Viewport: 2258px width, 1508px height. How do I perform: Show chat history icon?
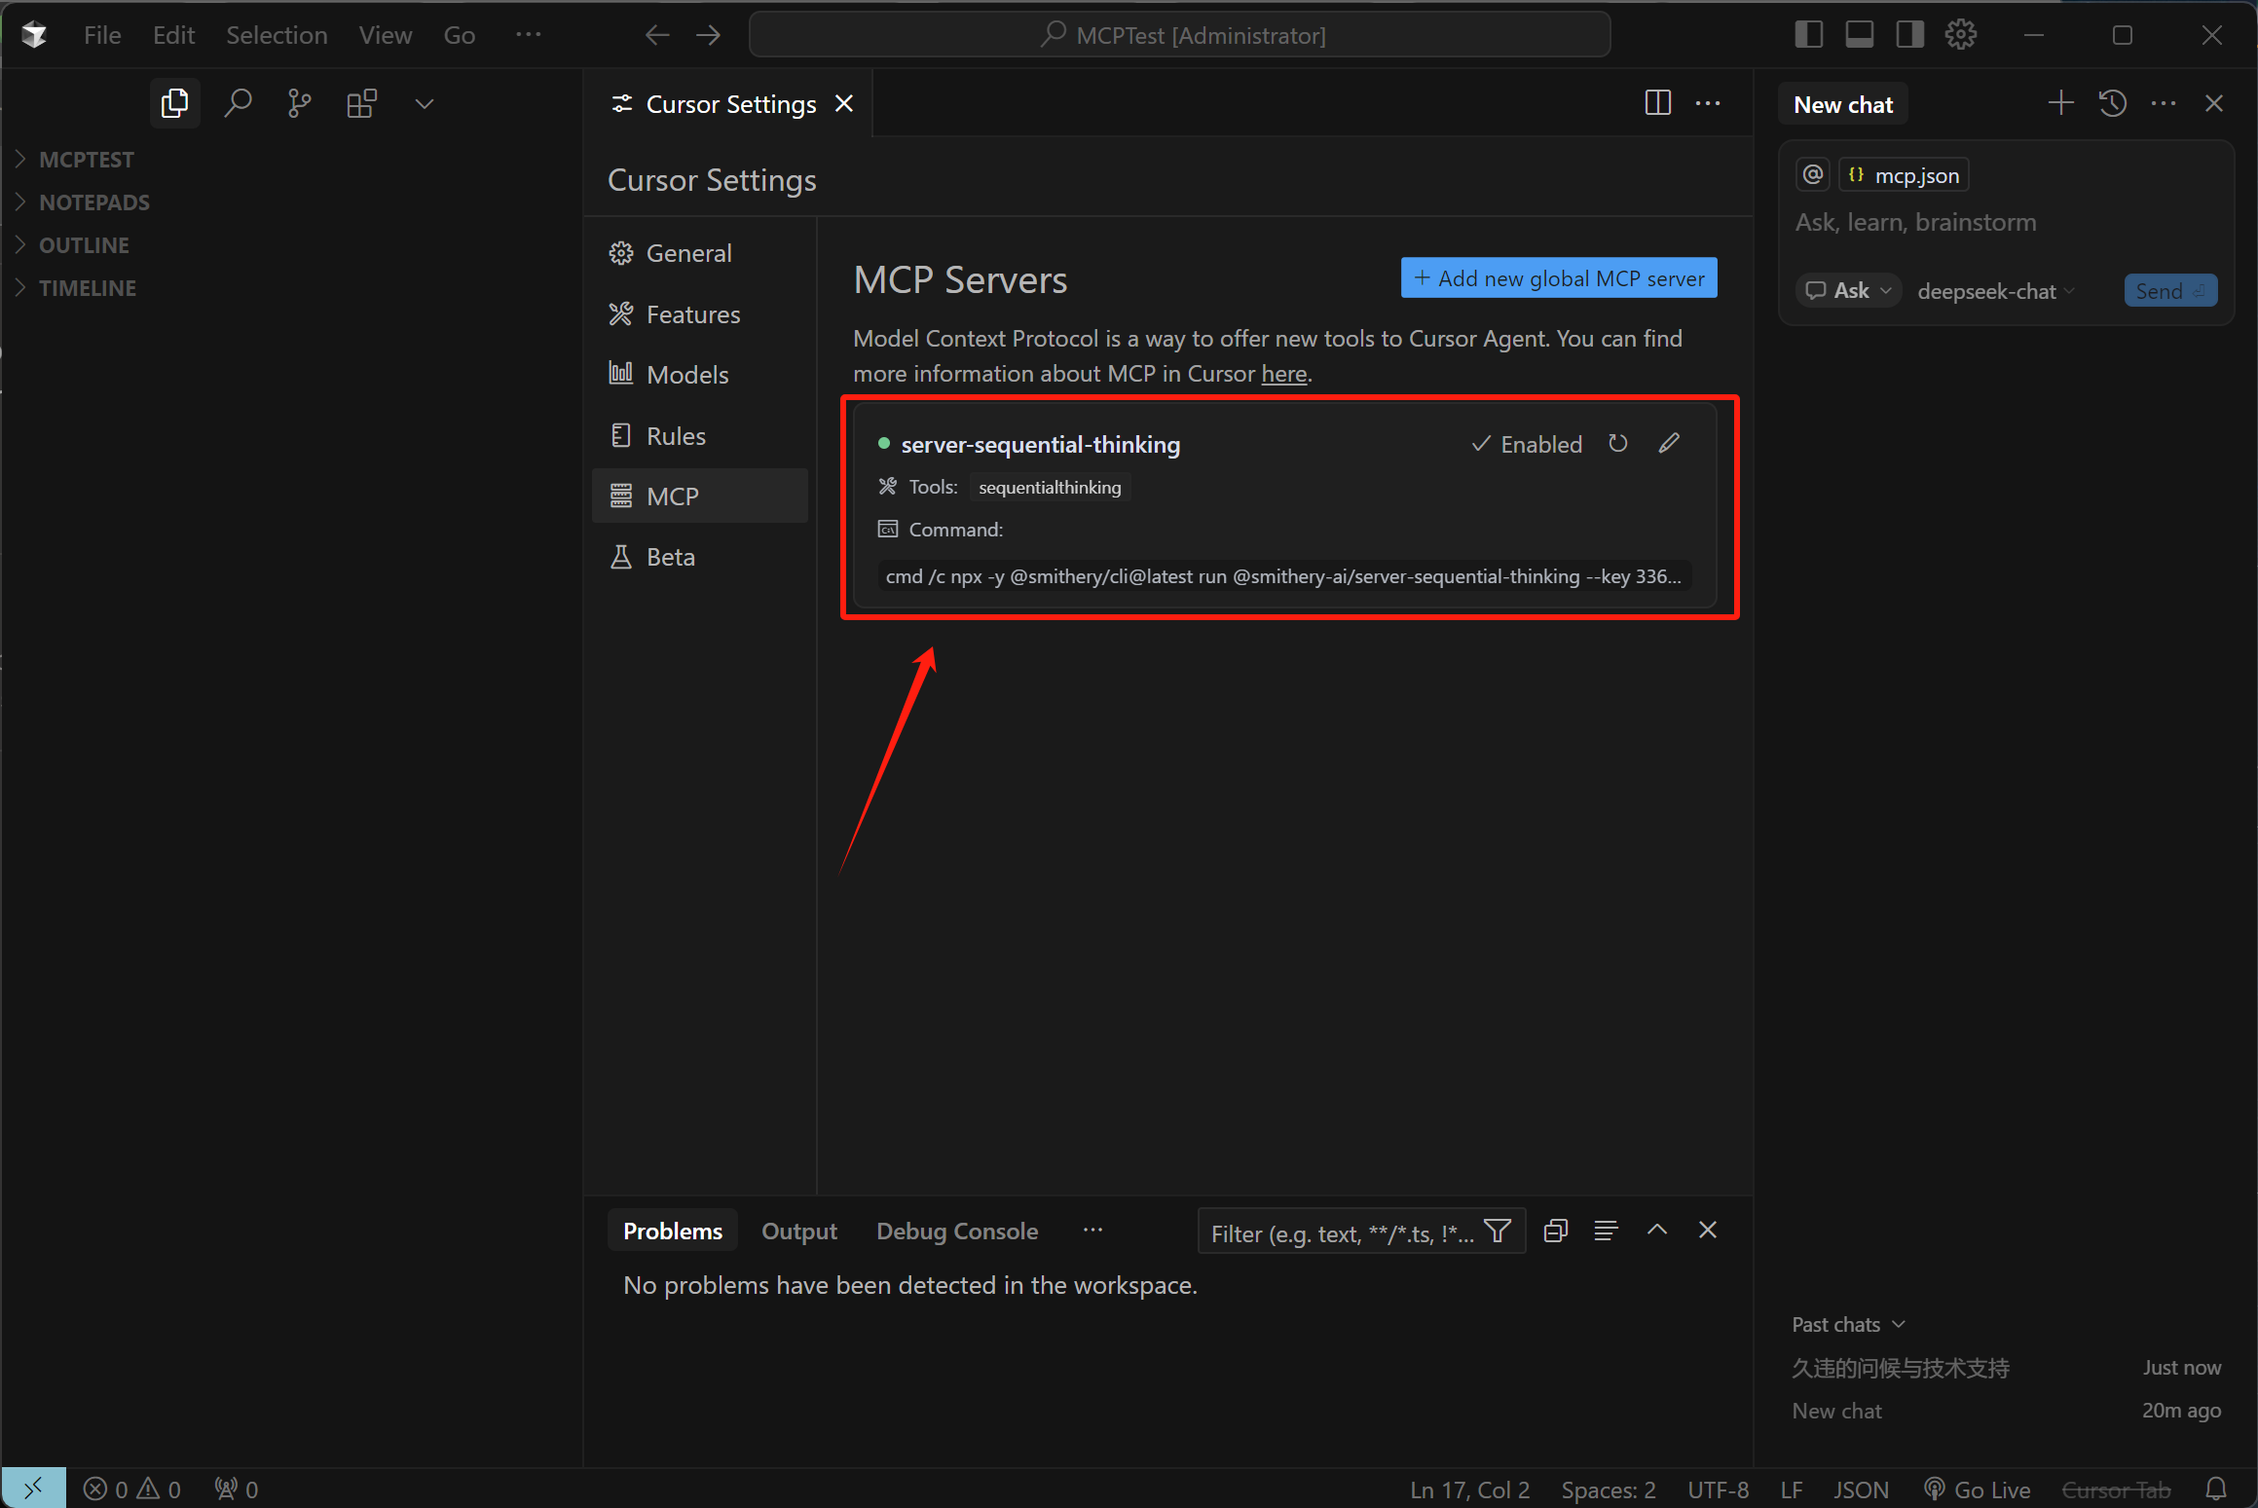pyautogui.click(x=2112, y=103)
